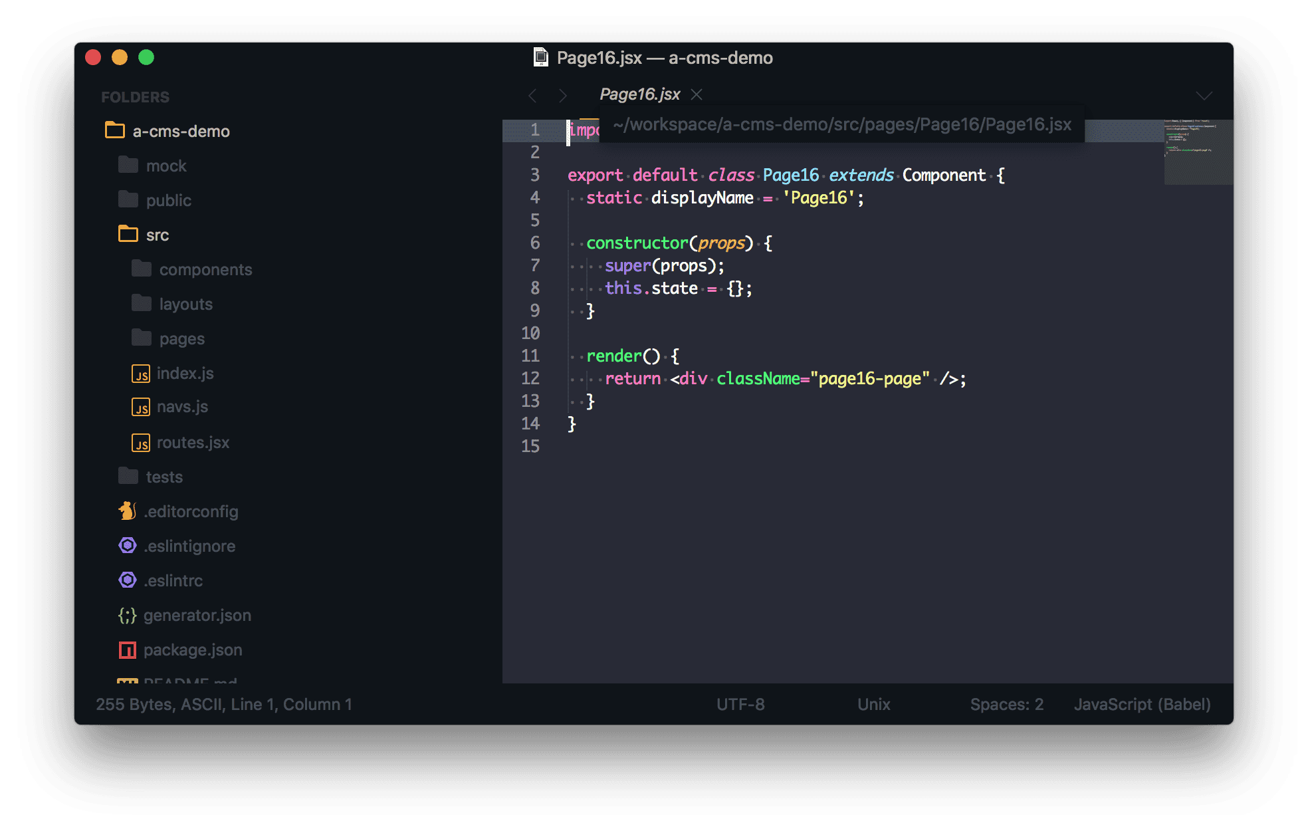Viewport: 1308px width, 831px height.
Task: Click the package.json npm icon
Action: tap(127, 650)
